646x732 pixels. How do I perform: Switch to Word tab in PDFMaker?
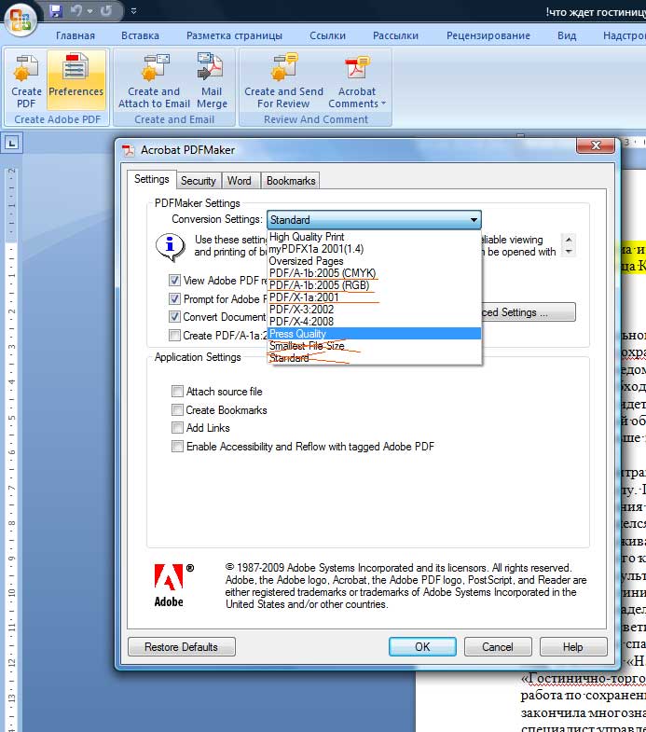coord(240,181)
